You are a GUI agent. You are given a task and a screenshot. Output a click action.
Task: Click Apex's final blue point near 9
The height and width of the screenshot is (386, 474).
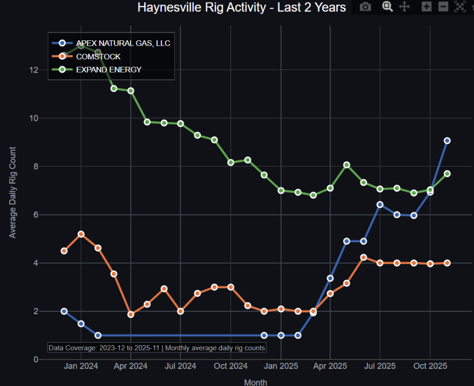point(447,141)
